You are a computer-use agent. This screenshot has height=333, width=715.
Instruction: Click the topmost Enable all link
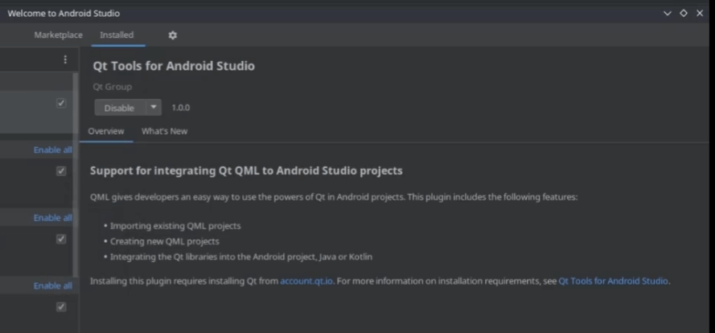click(x=53, y=150)
